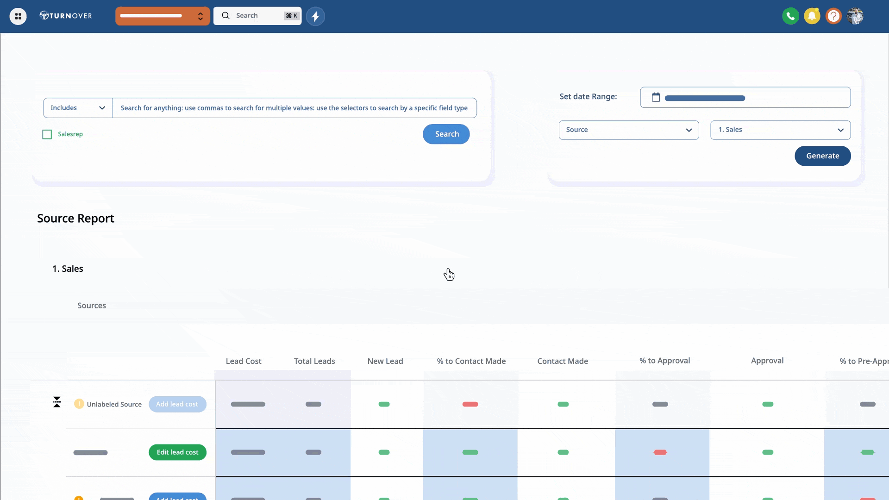Click the Lead Cost column header
Screen dimensions: 889x500
point(244,361)
